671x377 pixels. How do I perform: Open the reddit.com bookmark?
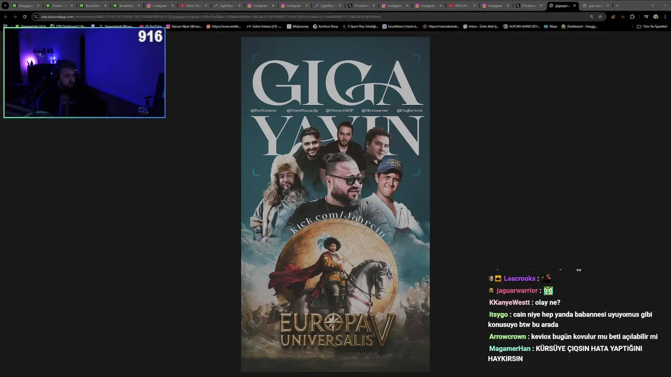coord(224,26)
